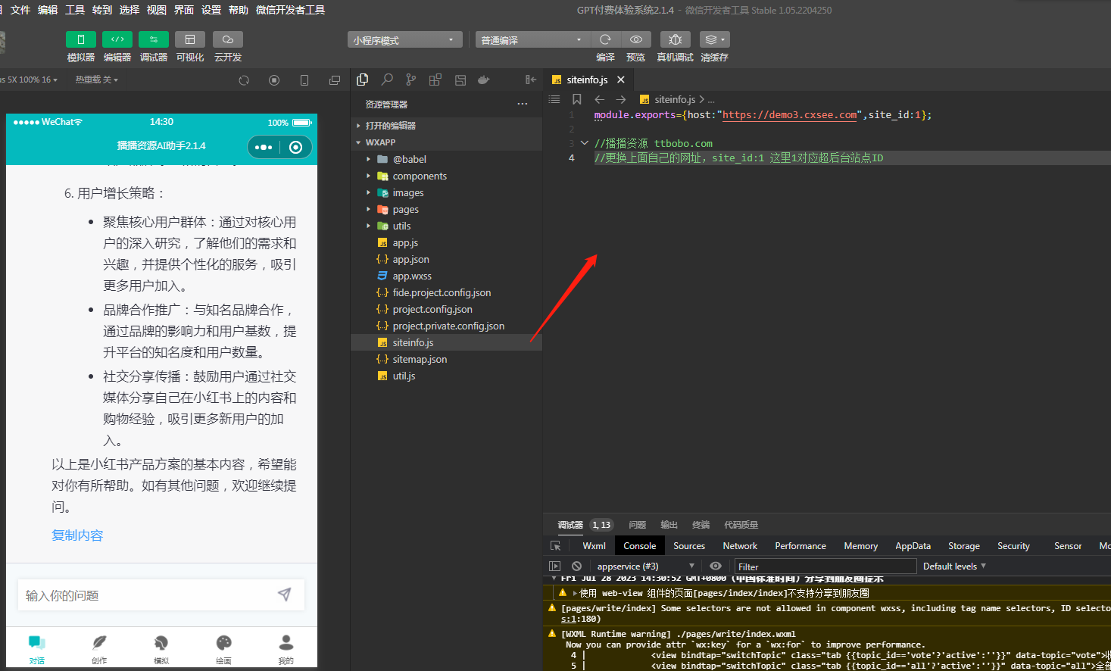Open the 小程序模式 mode dropdown
The height and width of the screenshot is (671, 1111).
tap(405, 40)
